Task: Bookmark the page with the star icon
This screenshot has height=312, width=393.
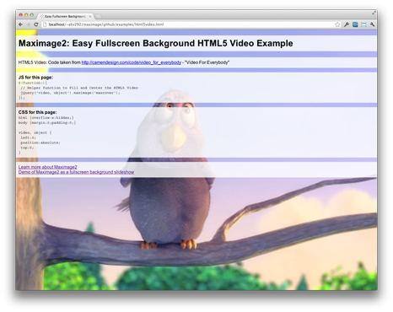Action: tap(337, 24)
